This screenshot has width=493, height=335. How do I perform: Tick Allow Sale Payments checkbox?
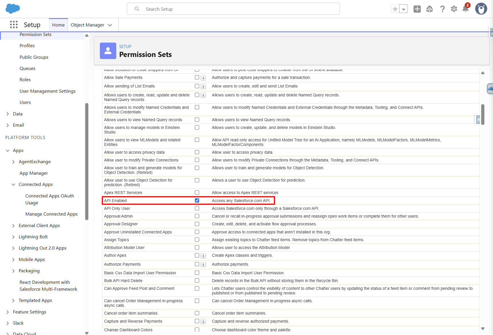tap(197, 77)
